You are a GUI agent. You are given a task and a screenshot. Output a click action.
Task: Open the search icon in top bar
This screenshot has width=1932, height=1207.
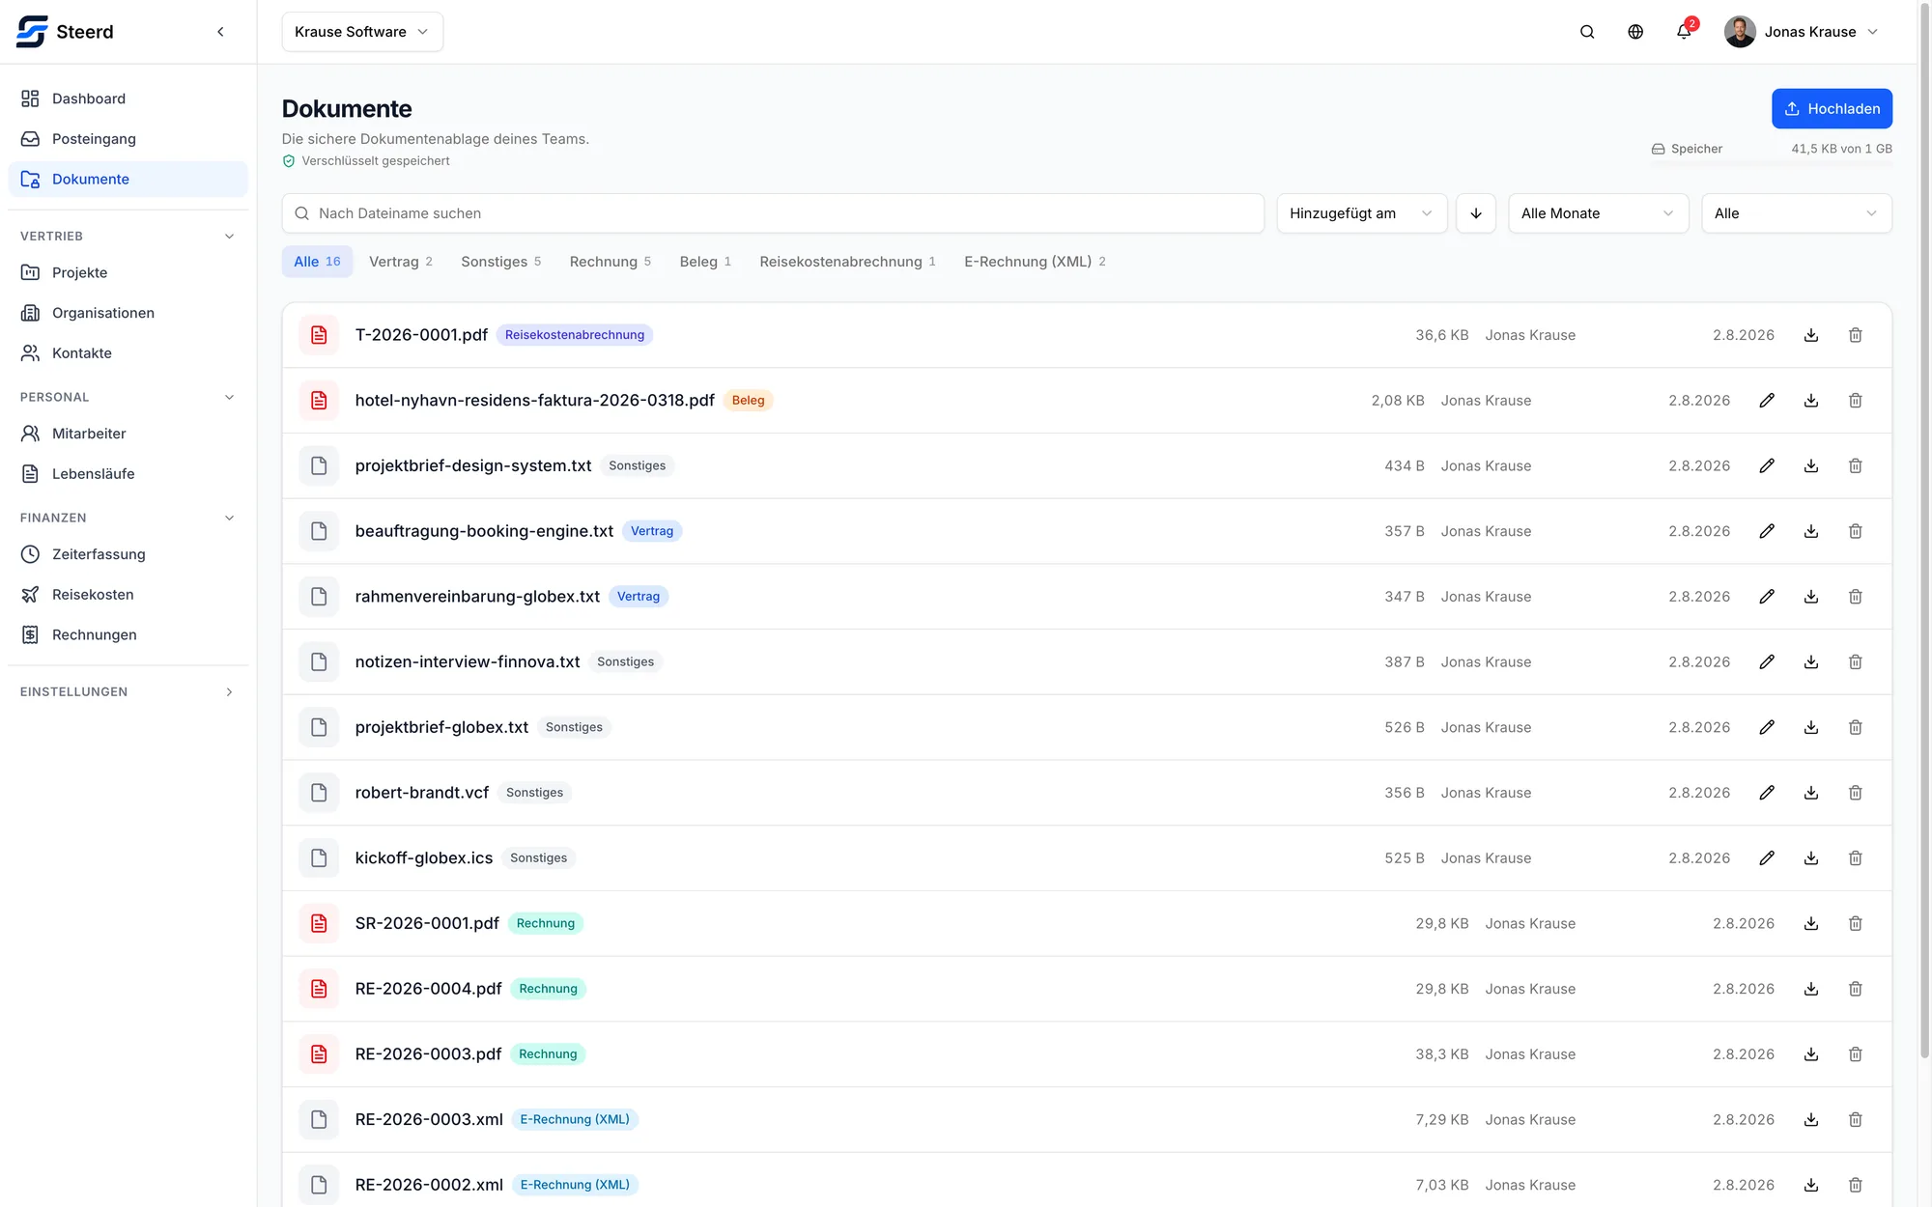click(x=1587, y=32)
